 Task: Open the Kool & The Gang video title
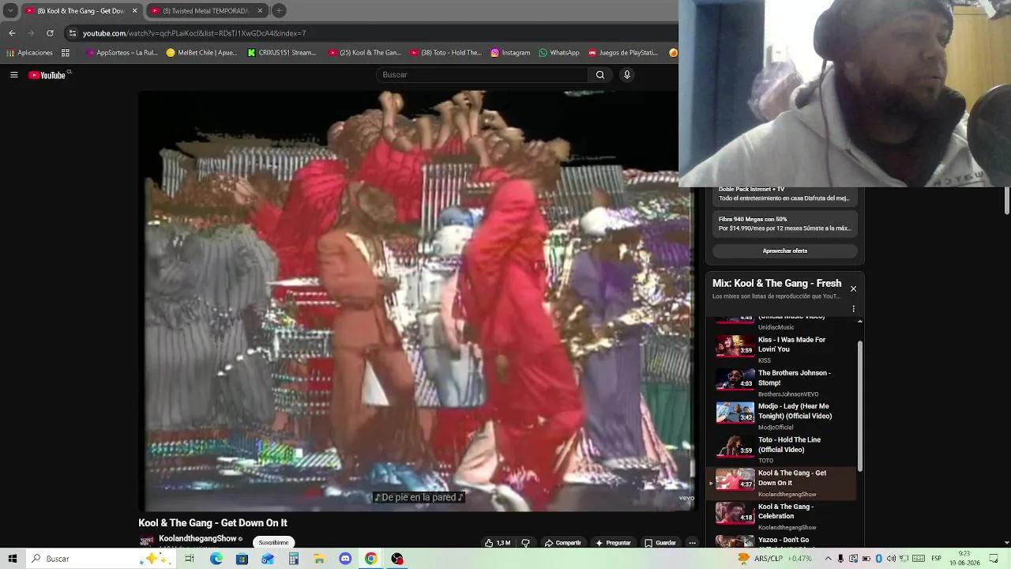click(212, 523)
